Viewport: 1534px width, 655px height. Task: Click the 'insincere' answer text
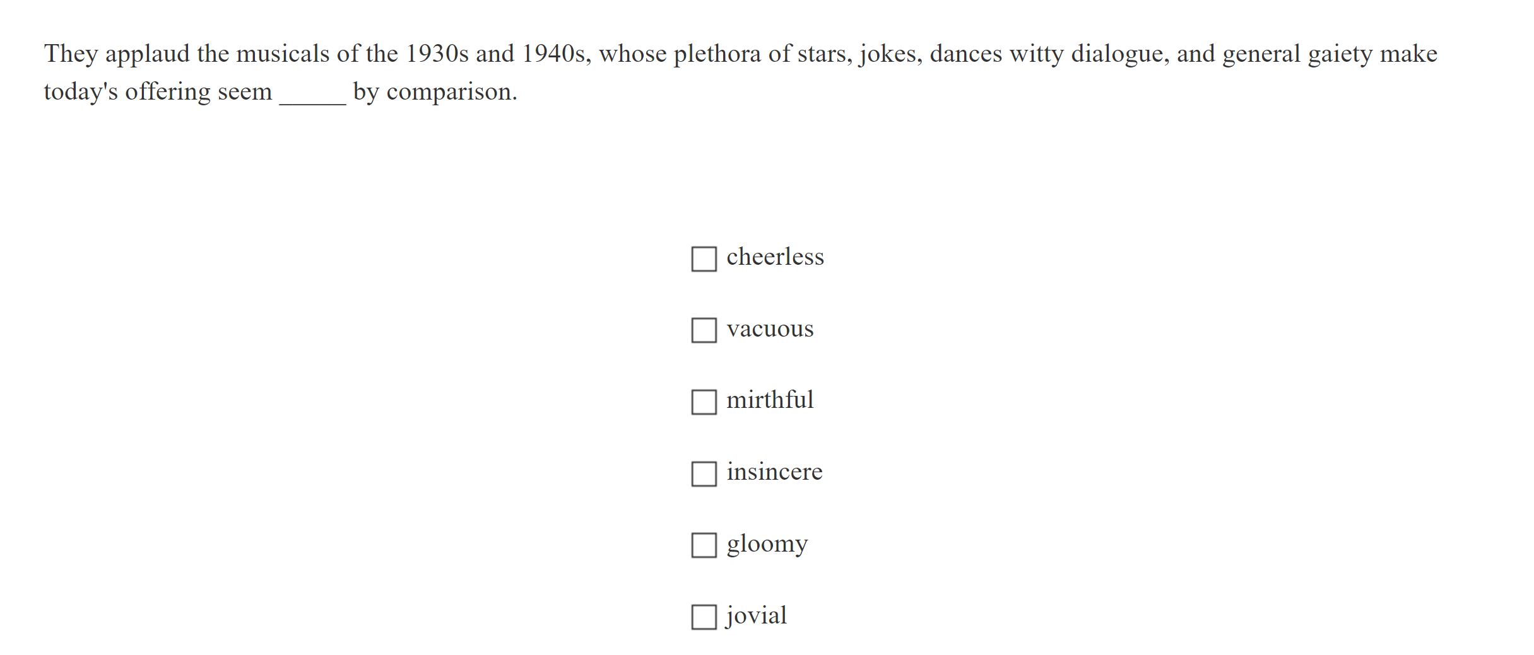pyautogui.click(x=774, y=472)
